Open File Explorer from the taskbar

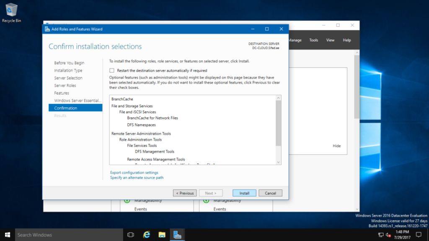pyautogui.click(x=162, y=235)
